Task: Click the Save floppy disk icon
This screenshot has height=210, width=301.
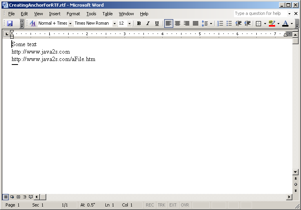Action: (x=9, y=23)
